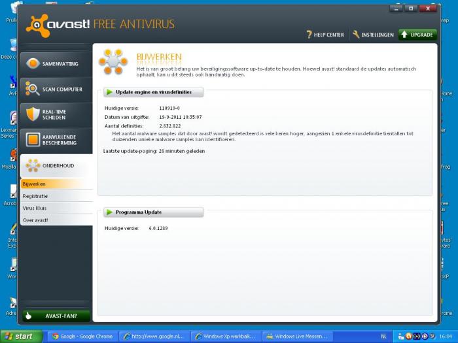The height and width of the screenshot is (343, 458).
Task: Click the media player tray icon
Action: tap(425, 336)
